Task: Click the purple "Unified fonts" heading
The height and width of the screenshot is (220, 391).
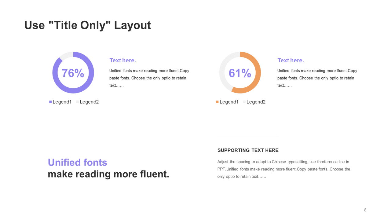Action: pos(77,162)
